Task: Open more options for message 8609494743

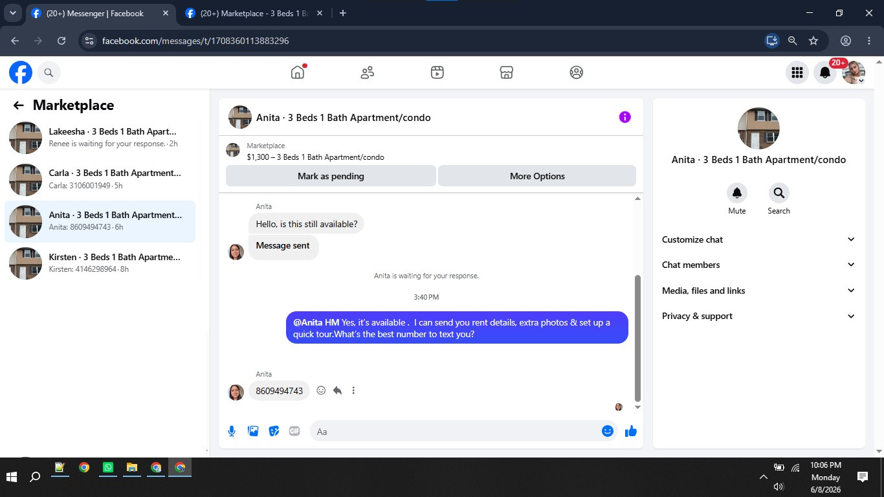Action: [x=353, y=390]
